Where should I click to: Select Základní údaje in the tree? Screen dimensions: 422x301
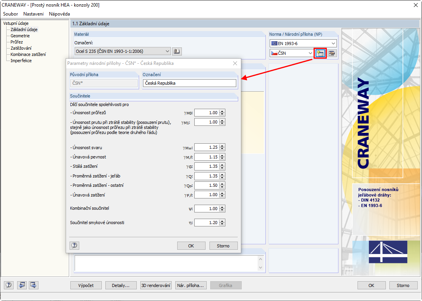[24, 30]
